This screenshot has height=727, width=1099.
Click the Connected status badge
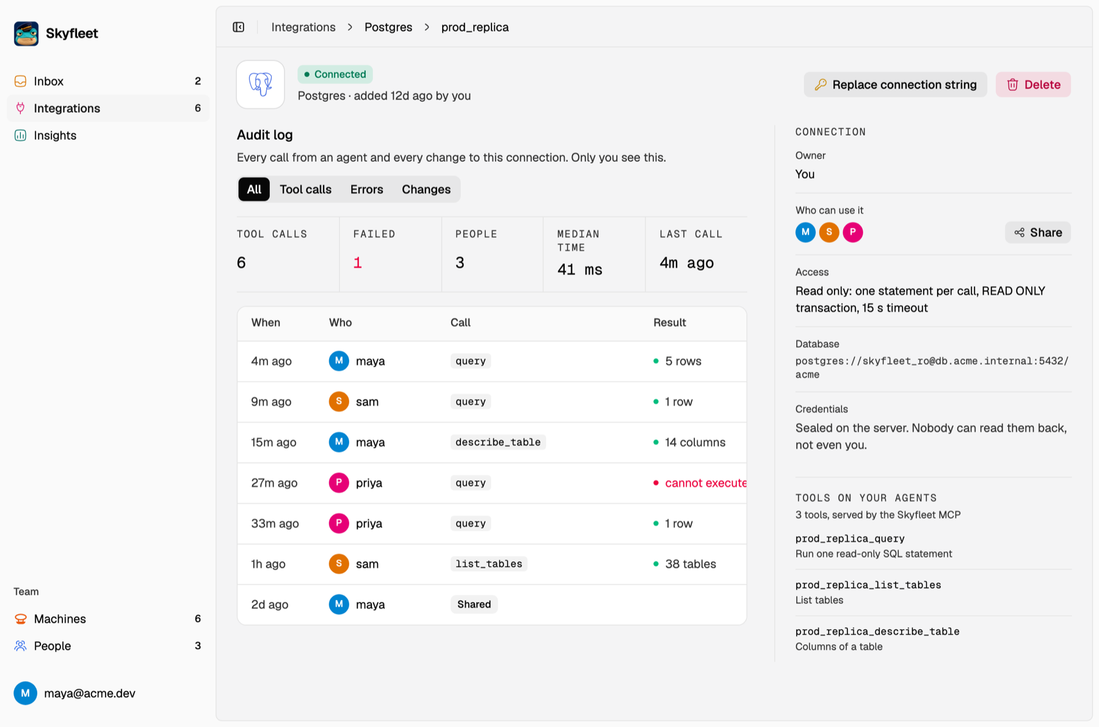tap(335, 74)
